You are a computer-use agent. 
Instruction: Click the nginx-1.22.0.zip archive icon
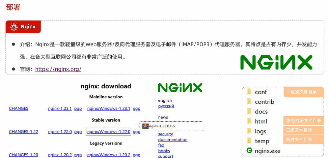click(145, 126)
